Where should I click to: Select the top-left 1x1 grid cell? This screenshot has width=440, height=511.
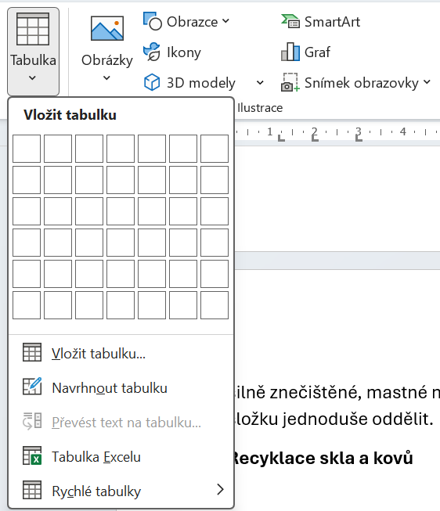coord(27,149)
